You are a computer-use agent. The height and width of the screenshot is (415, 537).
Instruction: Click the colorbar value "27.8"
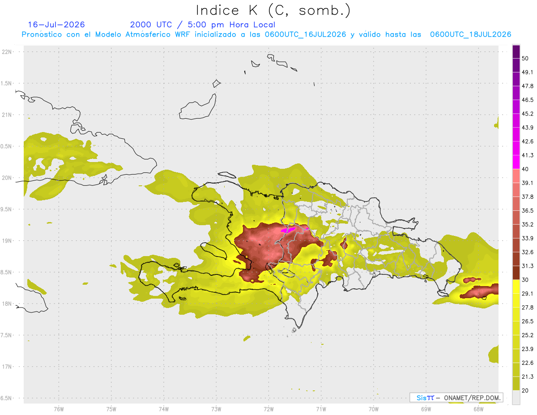[x=528, y=308]
